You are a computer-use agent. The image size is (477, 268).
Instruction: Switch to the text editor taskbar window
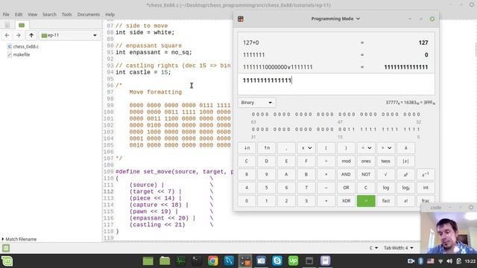pos(325,261)
